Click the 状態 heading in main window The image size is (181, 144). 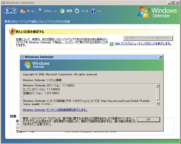pyautogui.click(x=13, y=116)
